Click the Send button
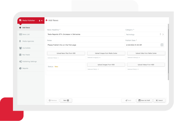This screenshot has height=121, width=174. click(128, 100)
